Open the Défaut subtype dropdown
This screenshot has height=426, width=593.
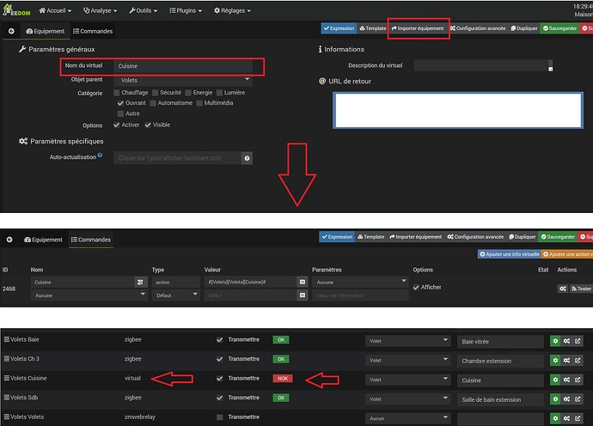click(x=175, y=295)
